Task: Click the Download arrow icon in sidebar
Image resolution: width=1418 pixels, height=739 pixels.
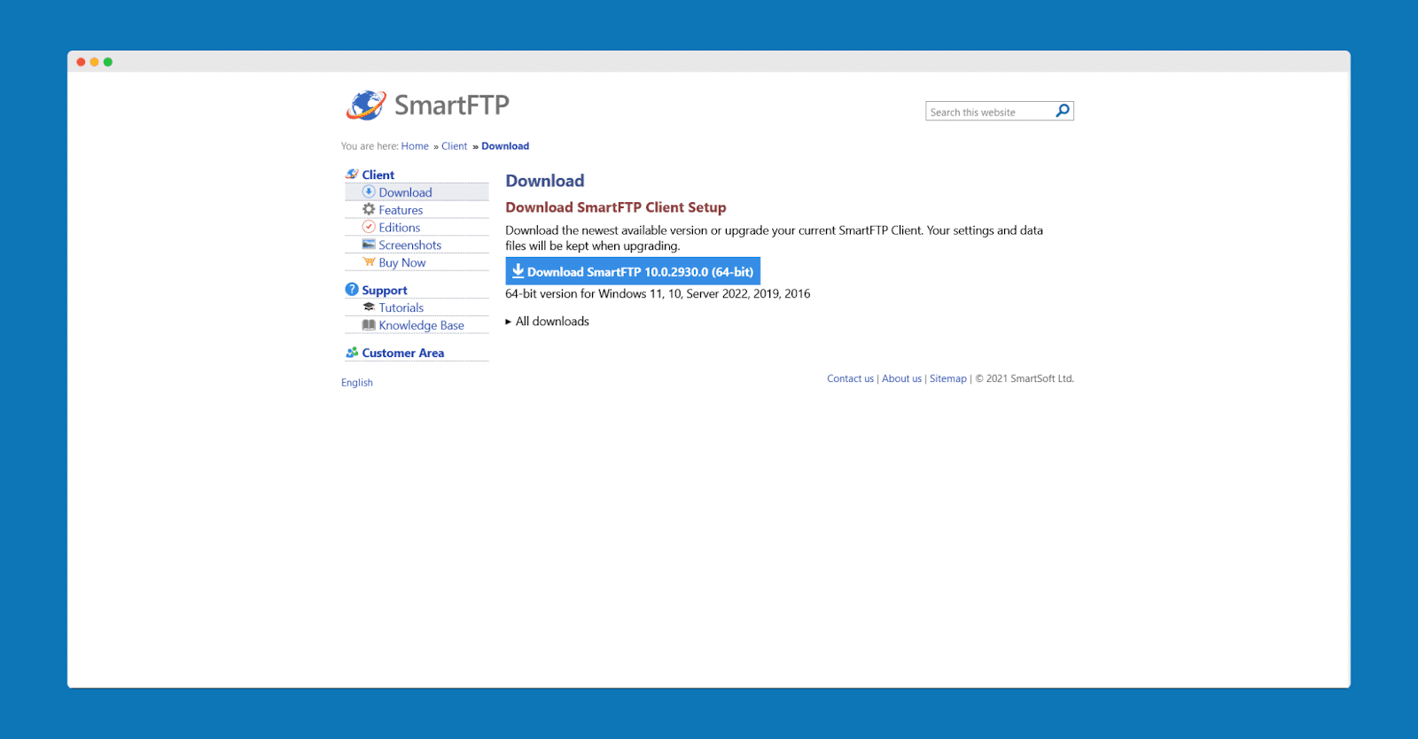Action: [x=369, y=191]
